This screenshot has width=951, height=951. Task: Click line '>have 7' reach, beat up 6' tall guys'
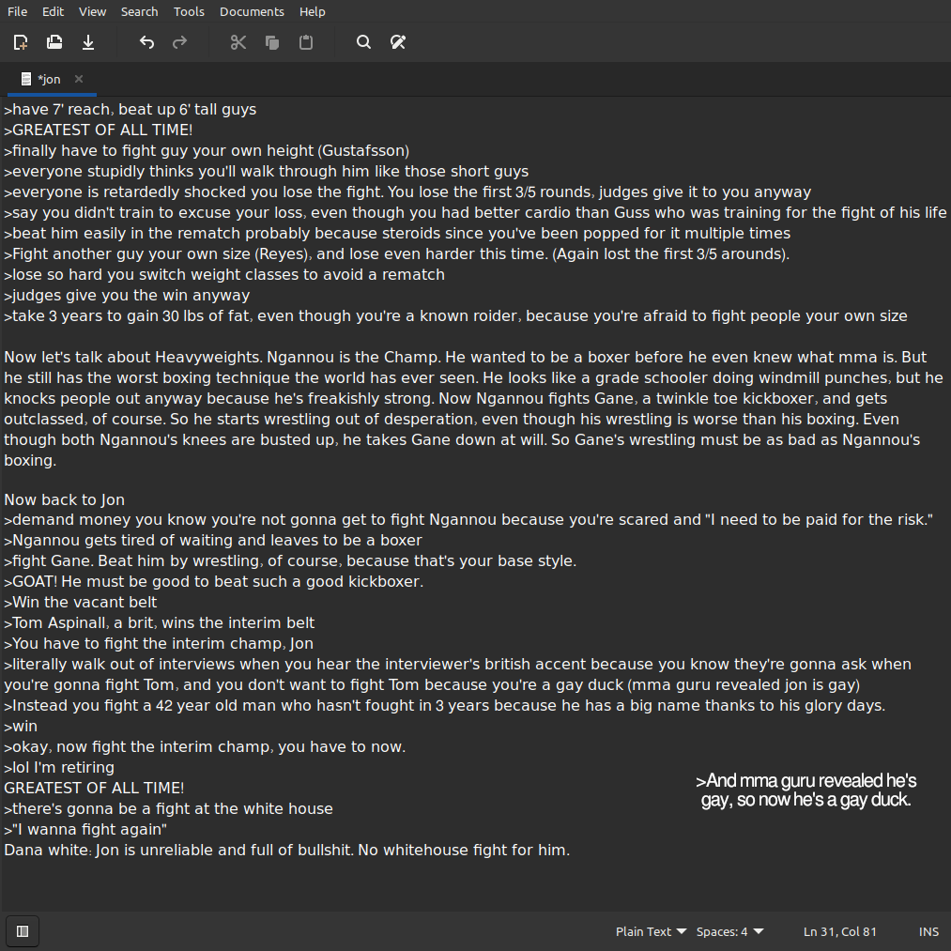(x=130, y=109)
